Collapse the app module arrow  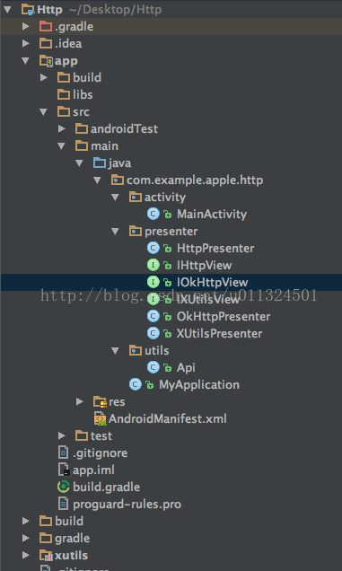[25, 60]
